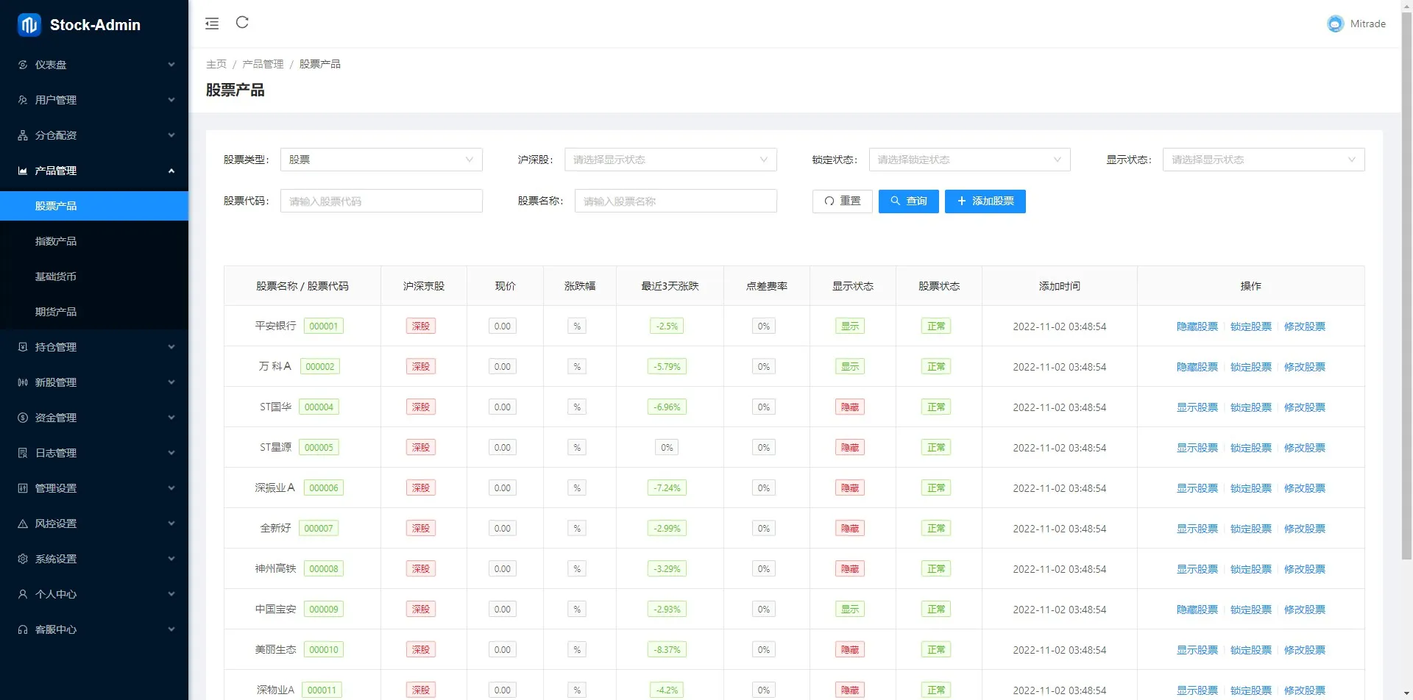Select 期货产品 in the sidebar
Screen dimensions: 1413x700
pos(56,312)
